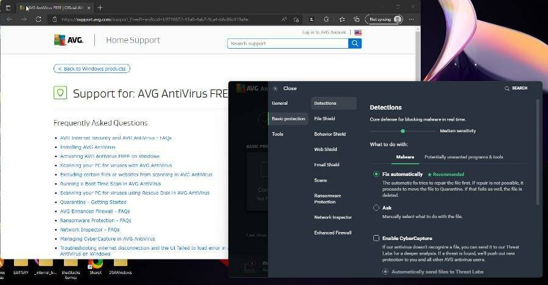
Task: Click the Back to Windows products button
Action: pyautogui.click(x=92, y=69)
